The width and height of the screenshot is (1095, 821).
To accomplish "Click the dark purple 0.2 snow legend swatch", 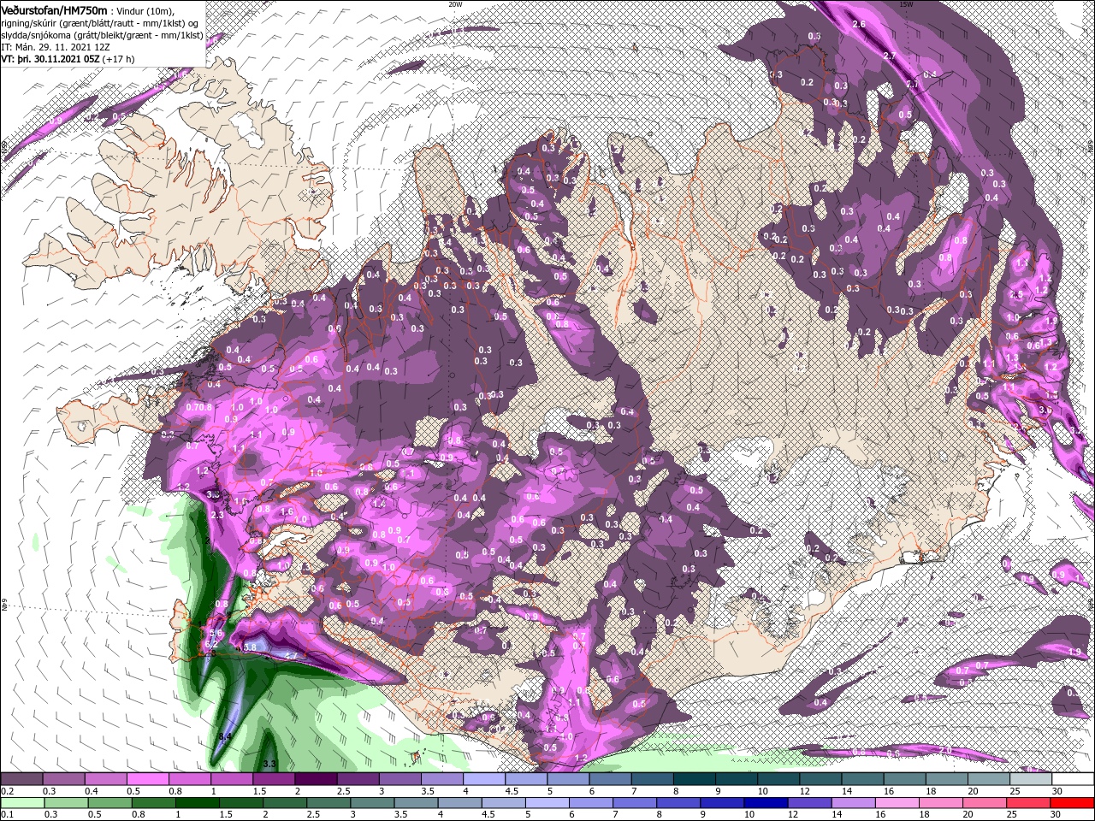I will click(x=22, y=779).
